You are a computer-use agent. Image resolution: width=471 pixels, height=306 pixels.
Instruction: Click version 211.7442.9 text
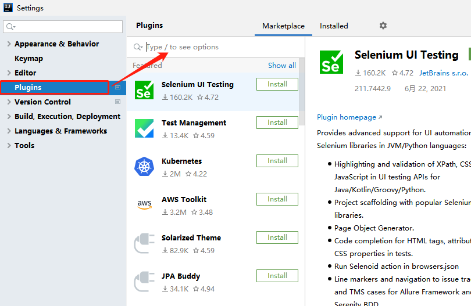373,89
